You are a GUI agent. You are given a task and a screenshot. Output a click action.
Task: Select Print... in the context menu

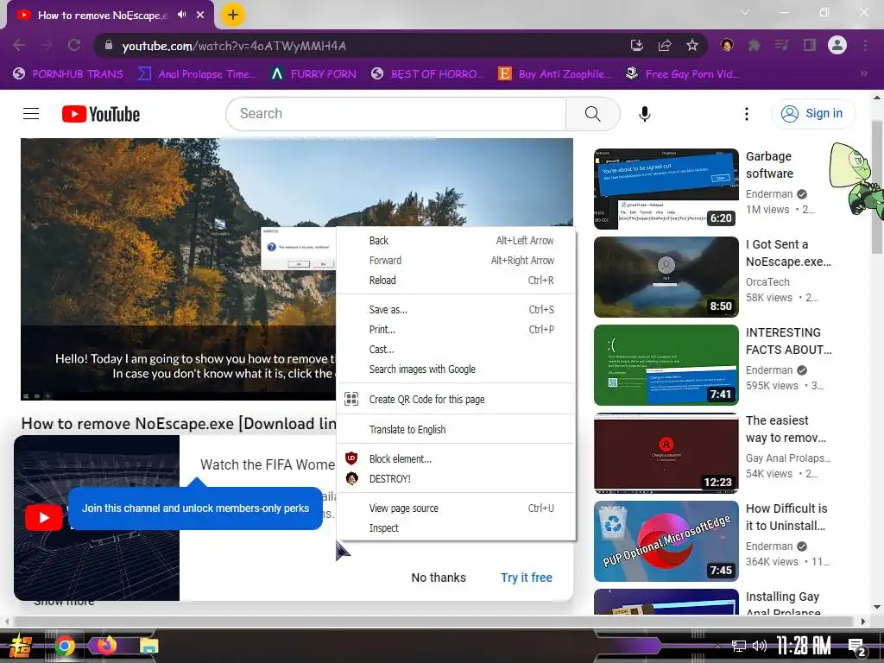[456, 329]
